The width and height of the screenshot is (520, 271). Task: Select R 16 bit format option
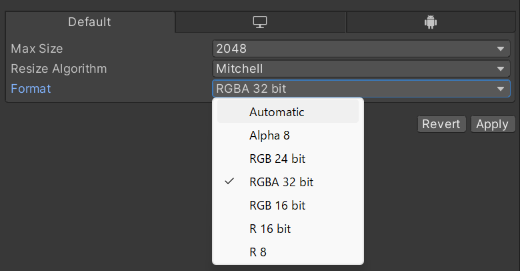(x=270, y=228)
